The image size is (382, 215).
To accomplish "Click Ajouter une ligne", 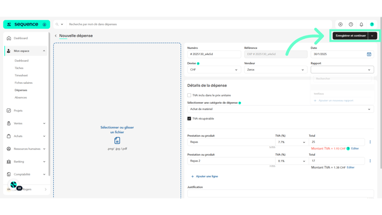I will tap(204, 177).
